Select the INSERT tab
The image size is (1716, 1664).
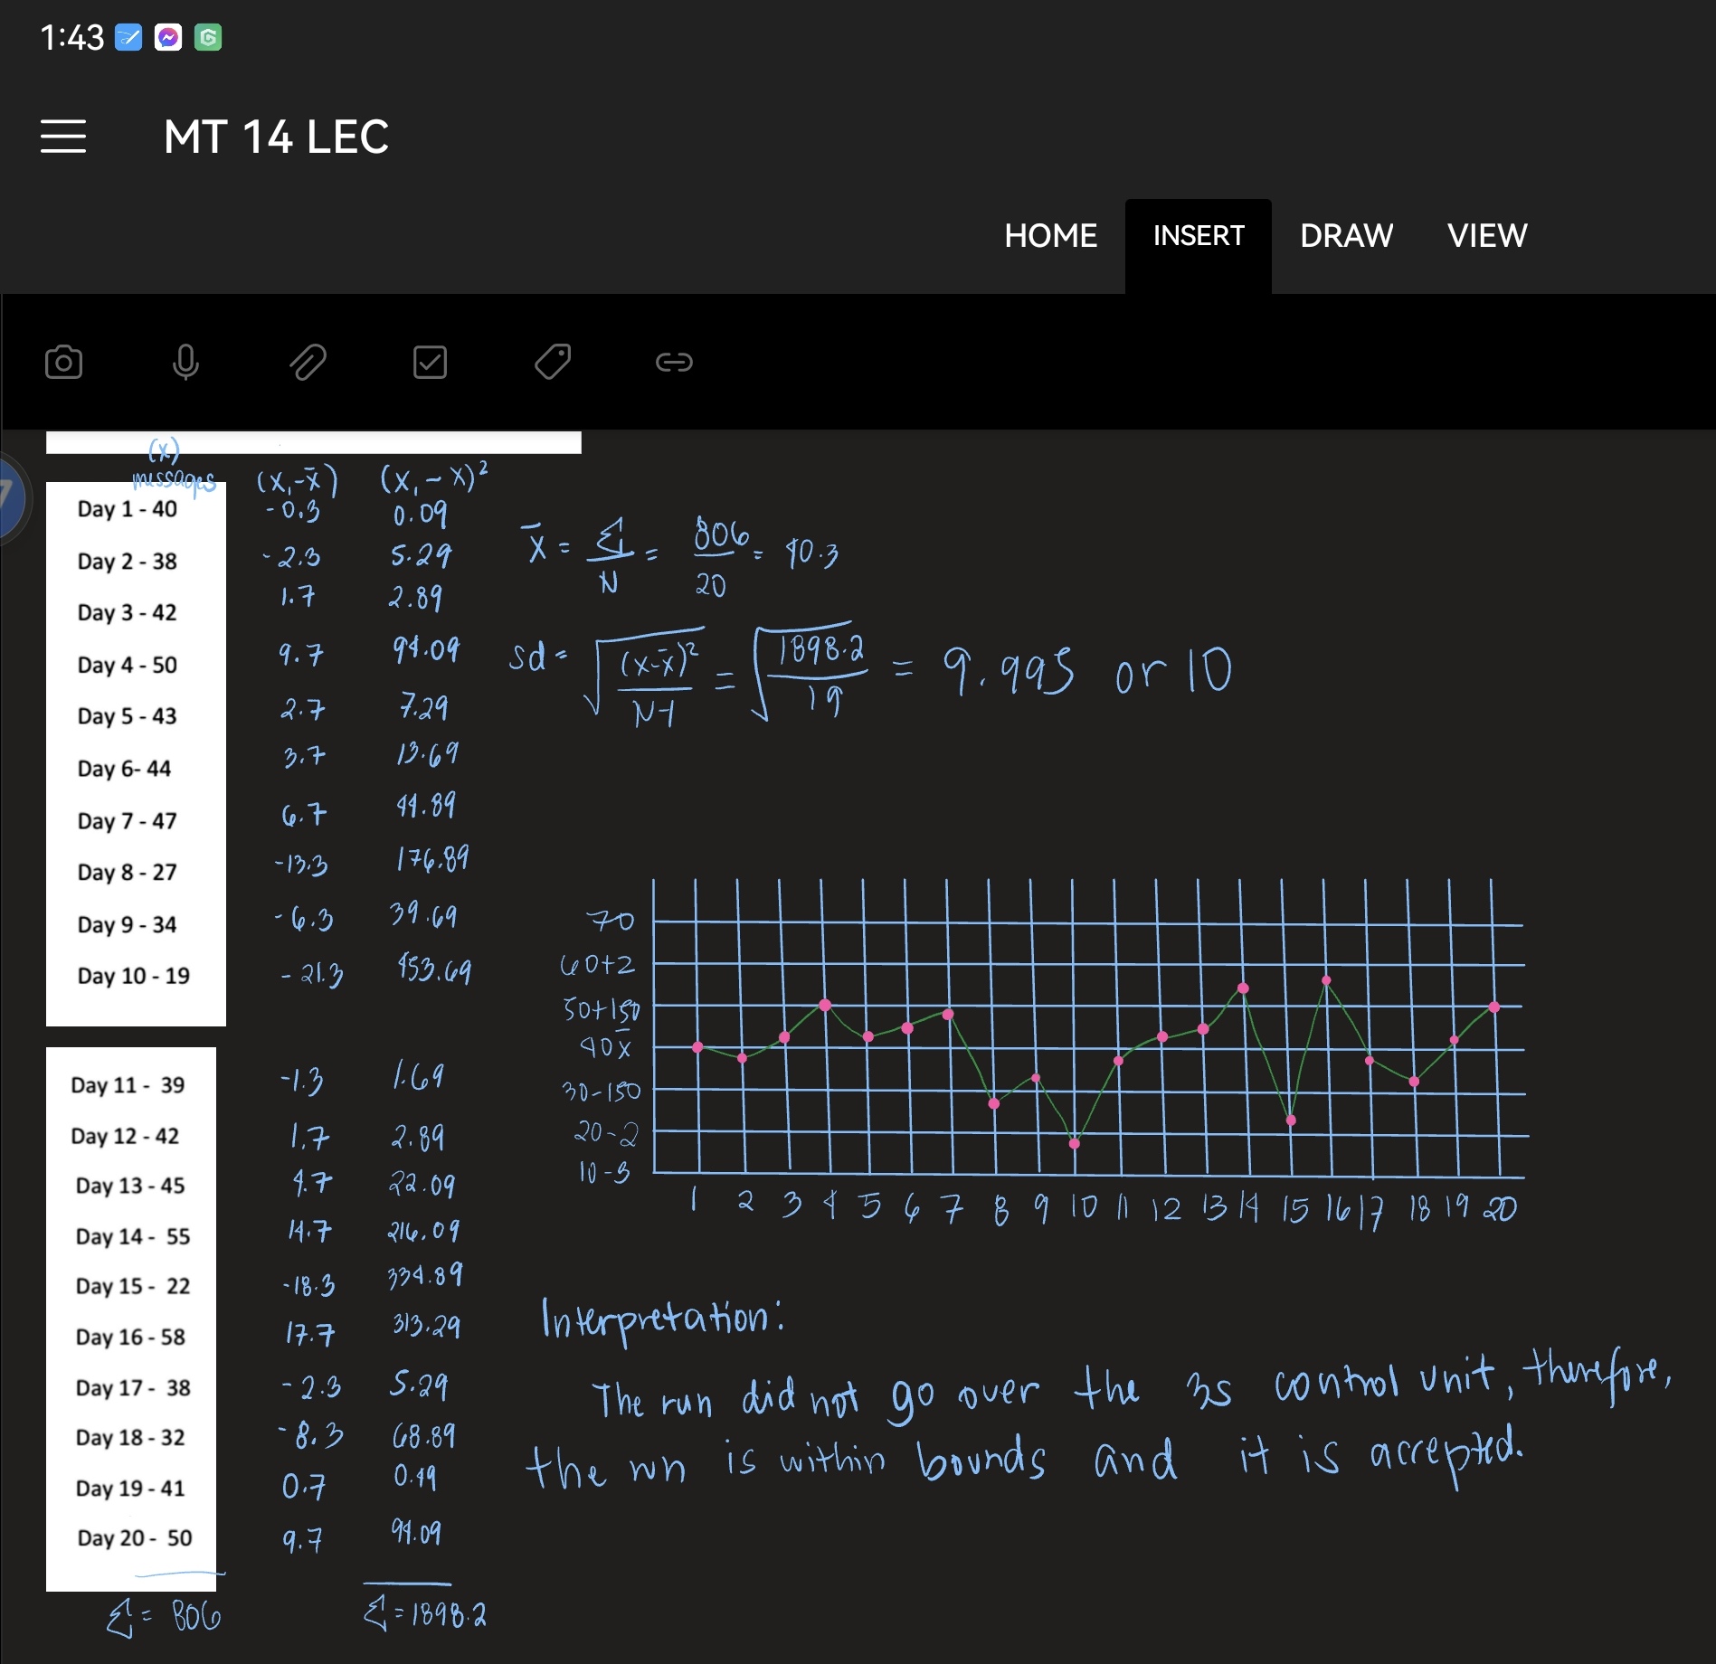pyautogui.click(x=1198, y=236)
